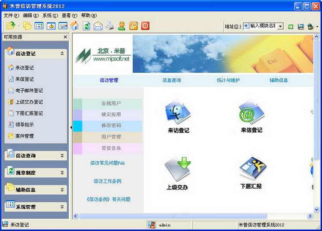Select 电子邮件登记 in the sidebar
Image resolution: width=322 pixels, height=231 pixels.
point(25,90)
